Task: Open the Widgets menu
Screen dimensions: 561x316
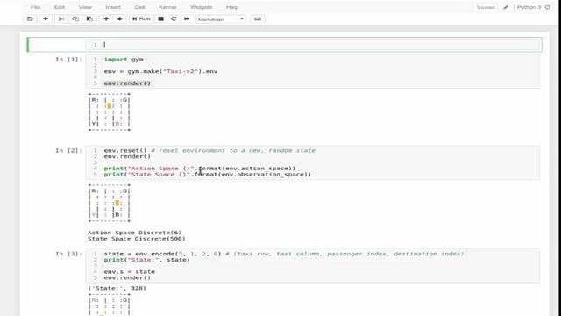Action: (x=201, y=7)
